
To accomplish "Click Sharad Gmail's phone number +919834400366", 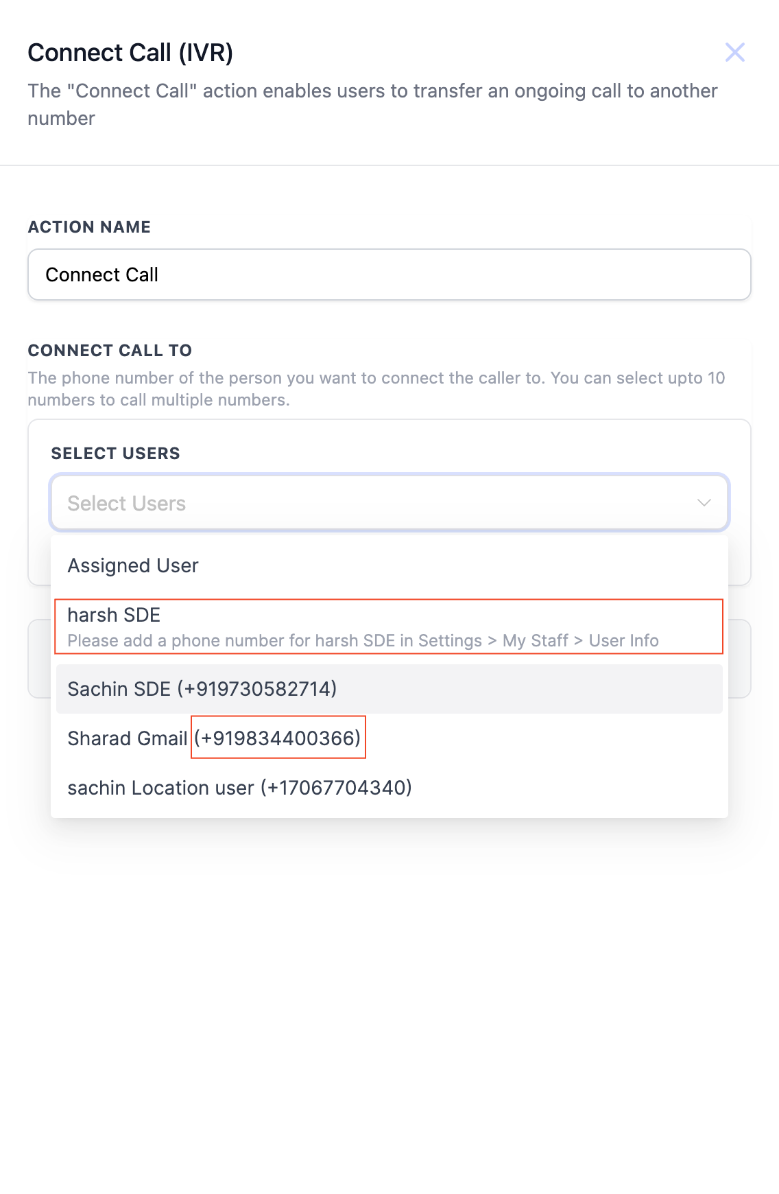I will pyautogui.click(x=278, y=738).
